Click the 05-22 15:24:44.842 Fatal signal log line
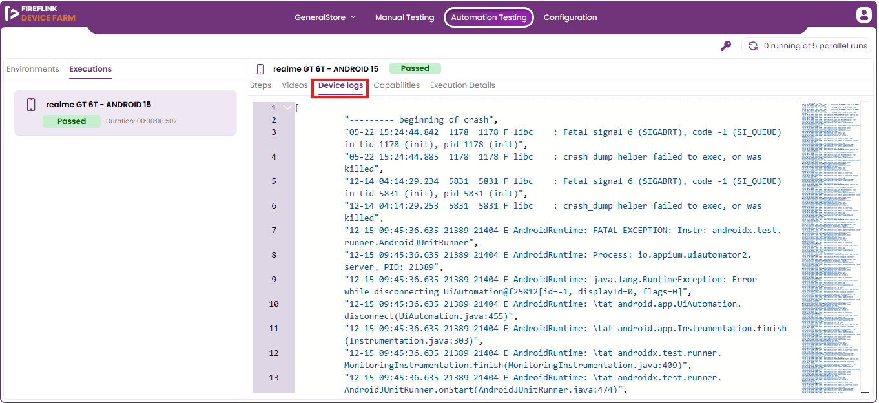 coord(563,138)
